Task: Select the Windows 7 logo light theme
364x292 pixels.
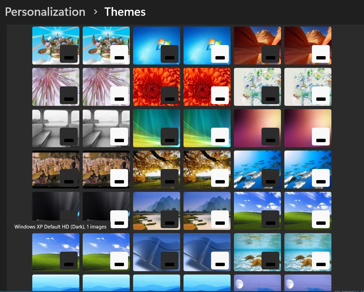Action: tap(207, 45)
